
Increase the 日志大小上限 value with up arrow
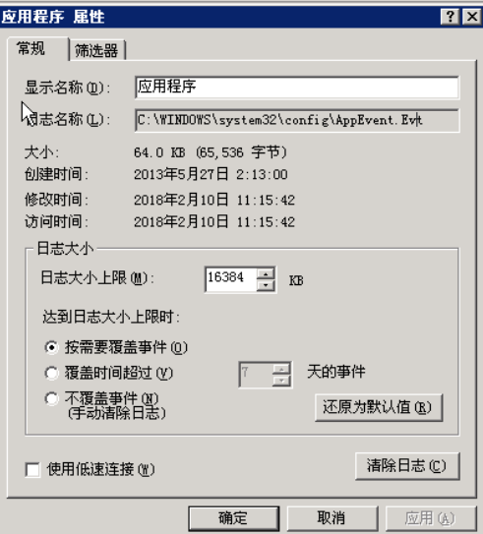click(x=266, y=273)
